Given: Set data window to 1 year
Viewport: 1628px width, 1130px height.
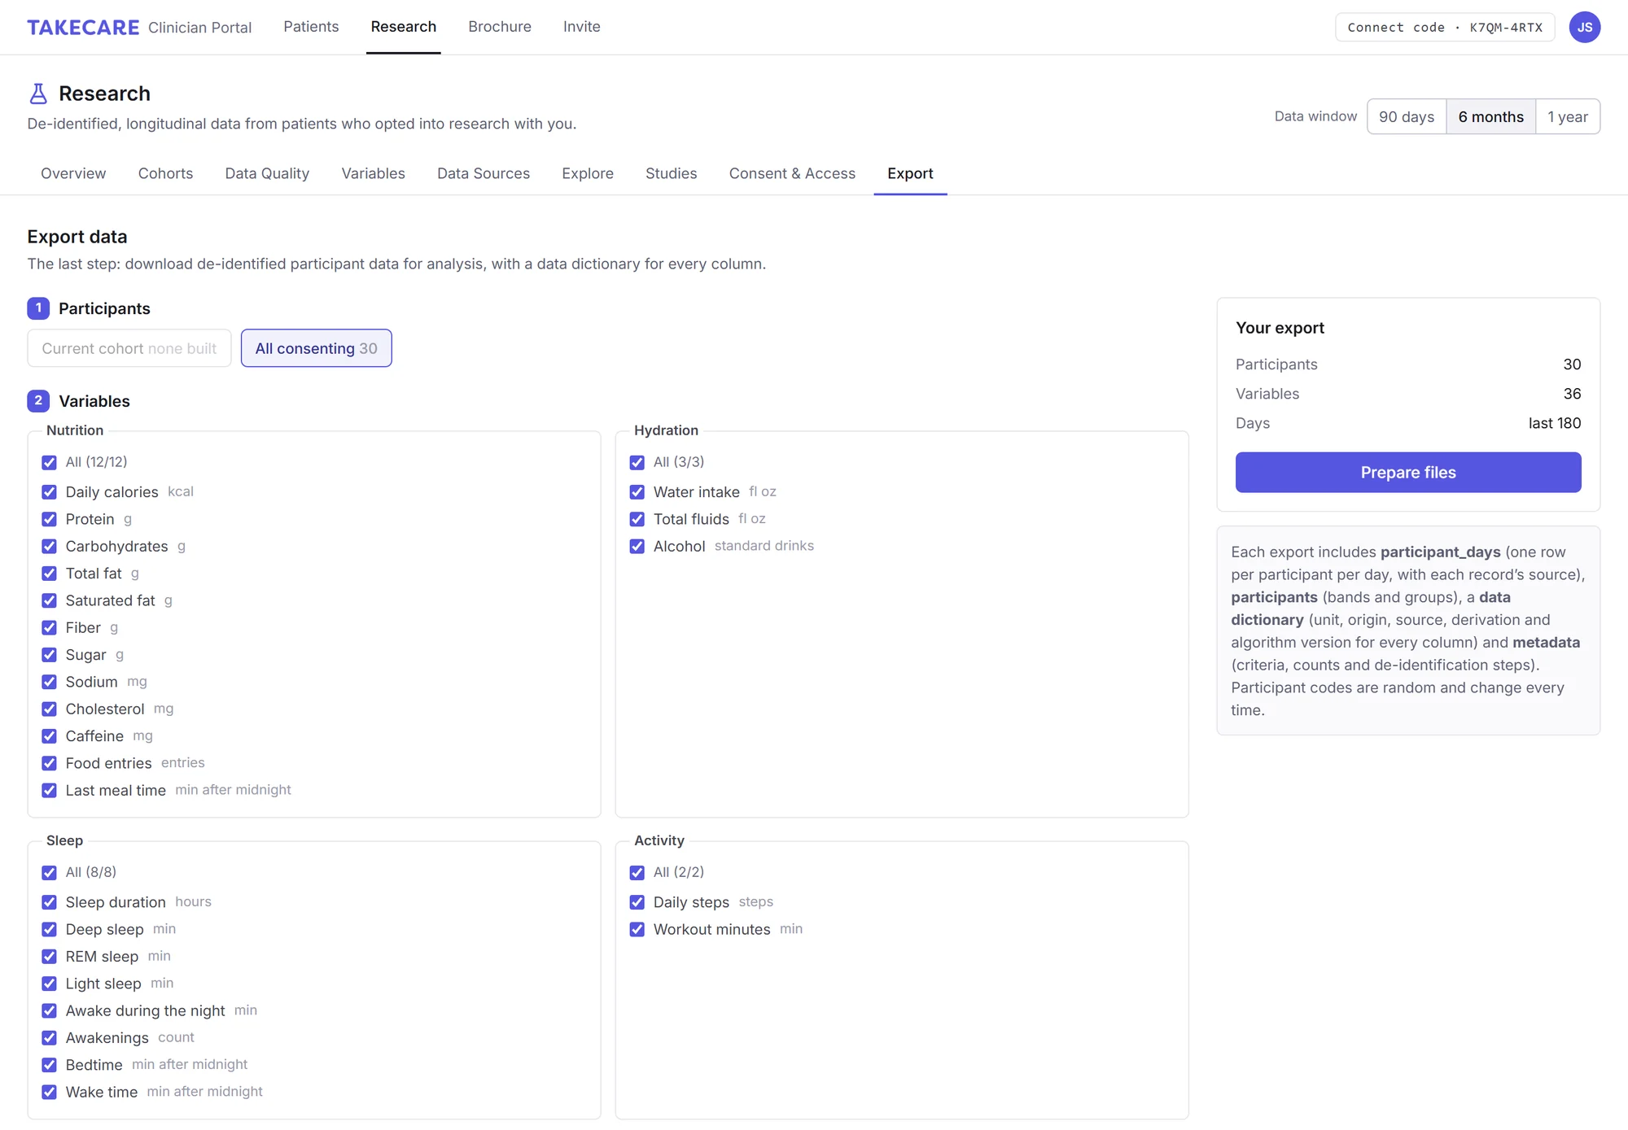Looking at the screenshot, I should point(1568,116).
